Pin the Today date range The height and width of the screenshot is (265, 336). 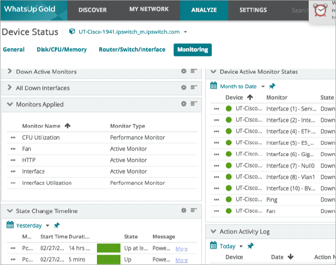point(250,246)
